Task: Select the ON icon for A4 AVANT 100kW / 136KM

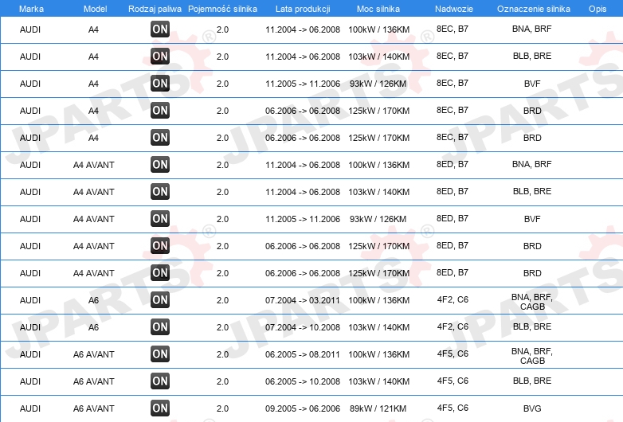Action: coord(160,164)
